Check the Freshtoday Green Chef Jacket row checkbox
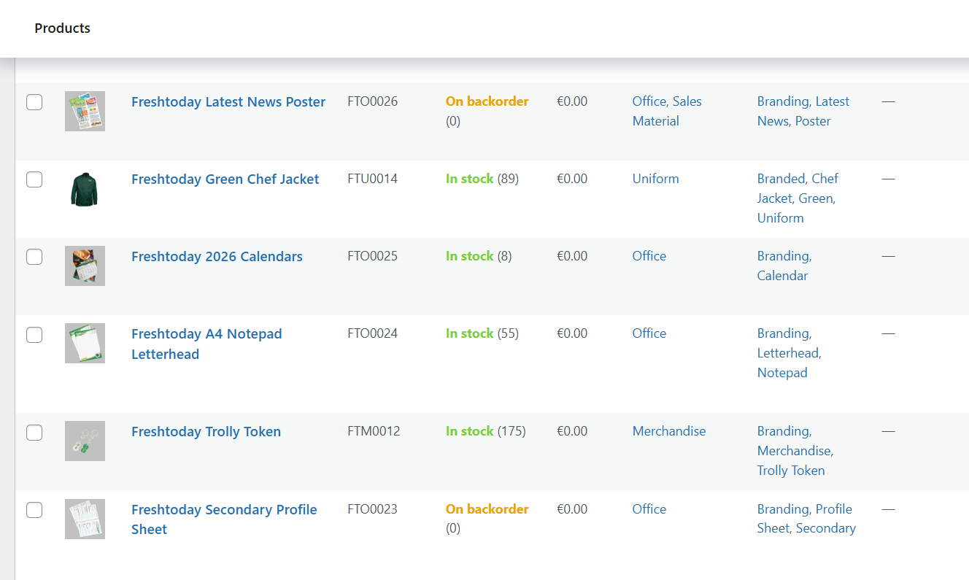 pos(34,179)
